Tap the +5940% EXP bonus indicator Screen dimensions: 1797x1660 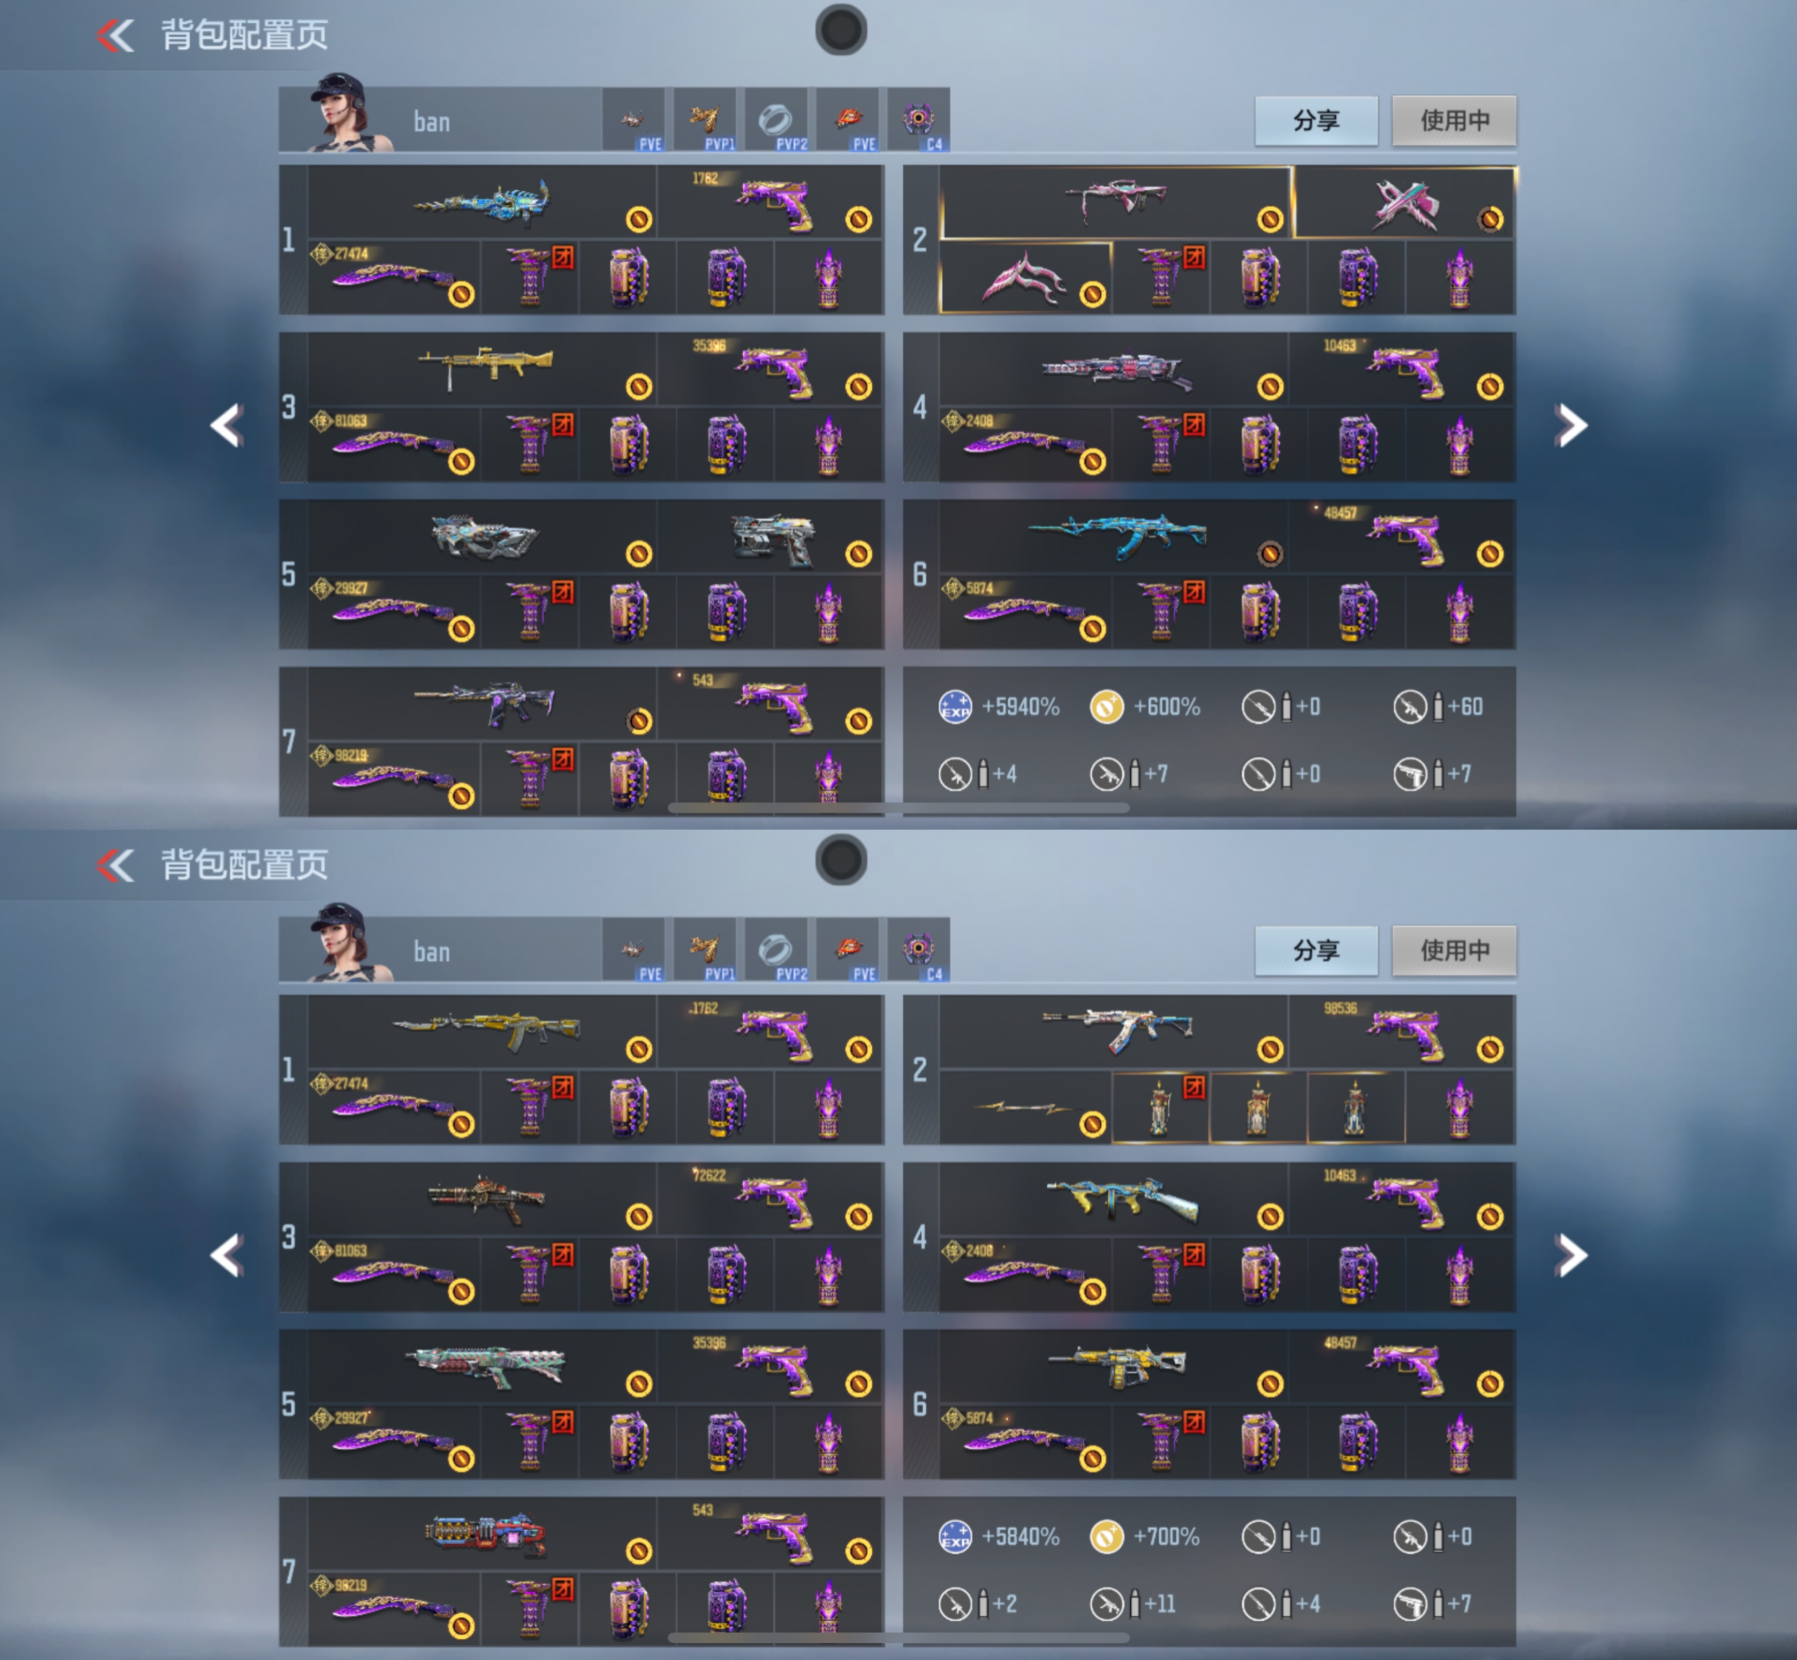[998, 707]
